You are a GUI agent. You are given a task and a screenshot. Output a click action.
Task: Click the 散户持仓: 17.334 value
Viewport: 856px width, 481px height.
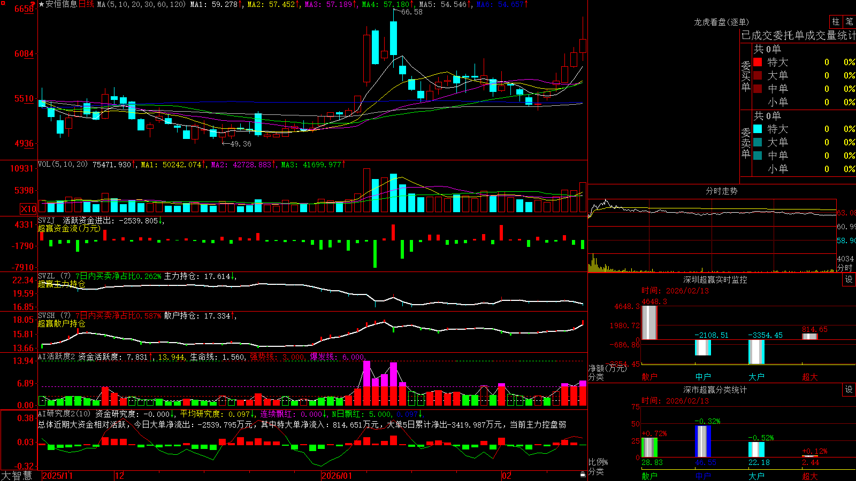(x=197, y=316)
